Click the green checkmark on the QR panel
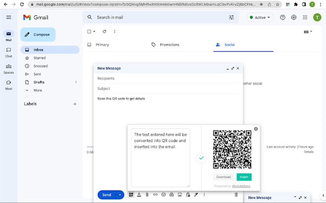 pos(201,158)
